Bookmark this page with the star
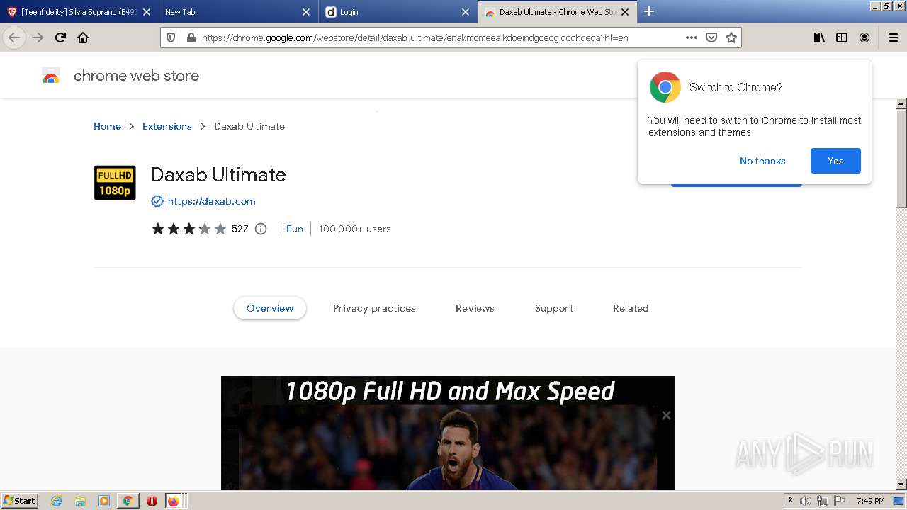Screen dimensions: 907x510 point(731,38)
